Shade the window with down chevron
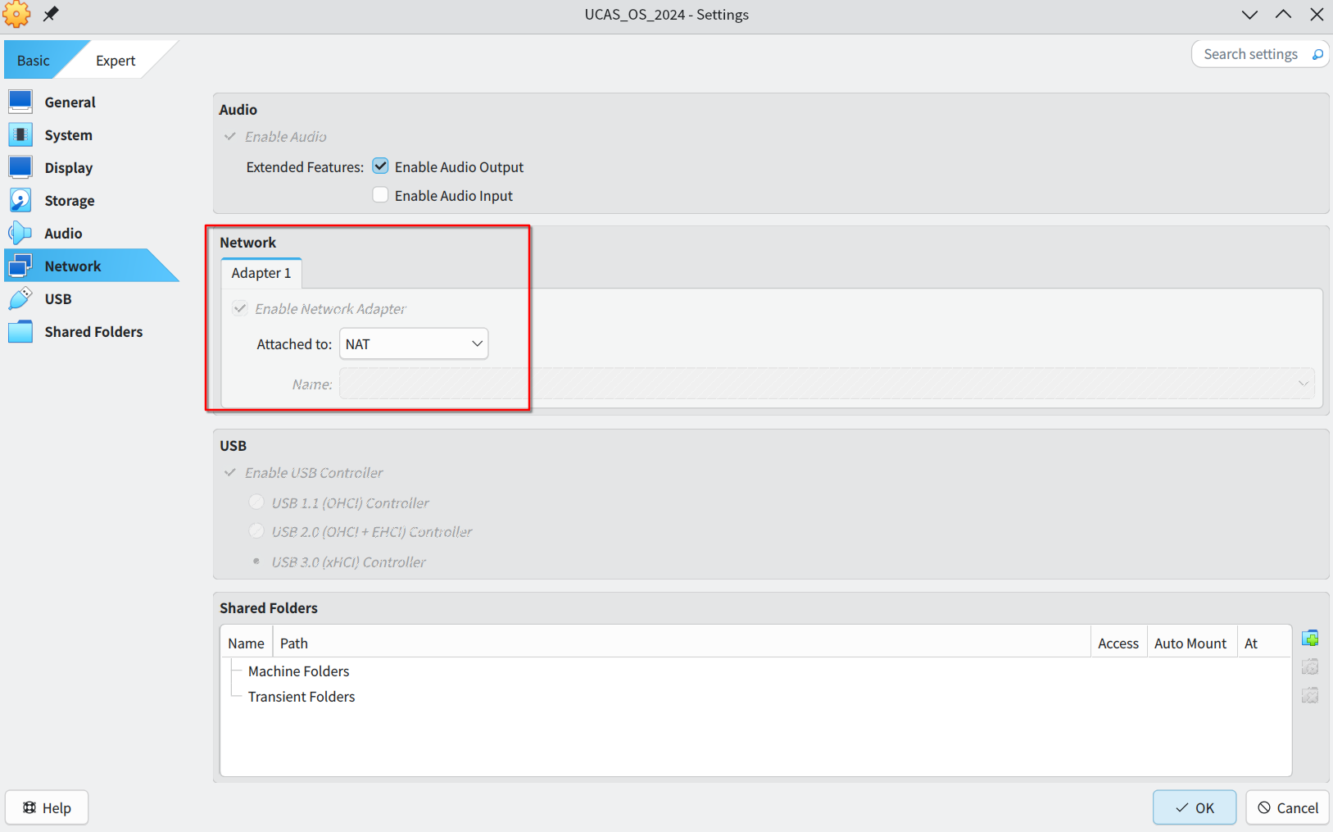 1249,14
